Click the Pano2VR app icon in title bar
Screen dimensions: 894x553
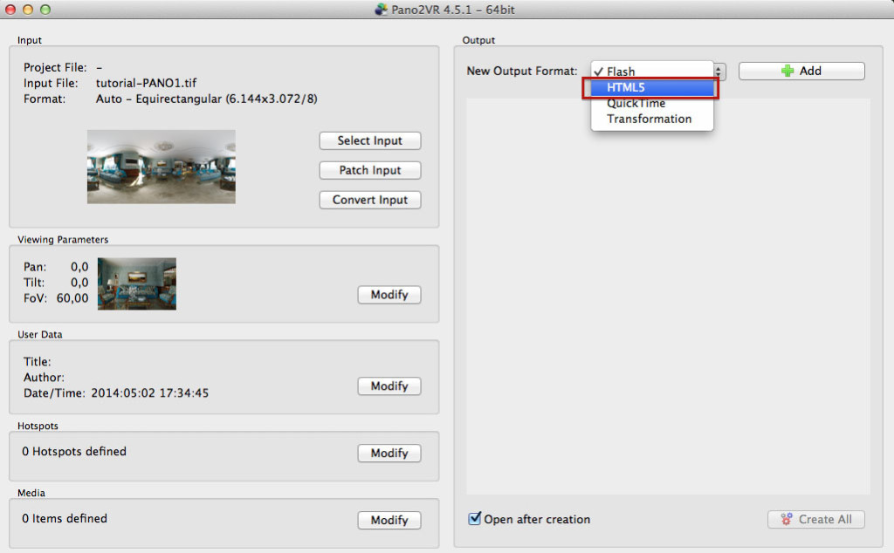click(x=381, y=9)
